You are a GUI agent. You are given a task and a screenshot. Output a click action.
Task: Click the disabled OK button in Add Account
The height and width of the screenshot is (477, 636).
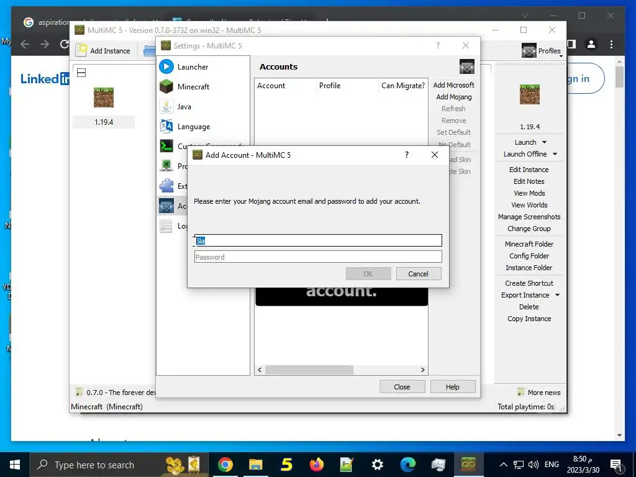(x=368, y=274)
